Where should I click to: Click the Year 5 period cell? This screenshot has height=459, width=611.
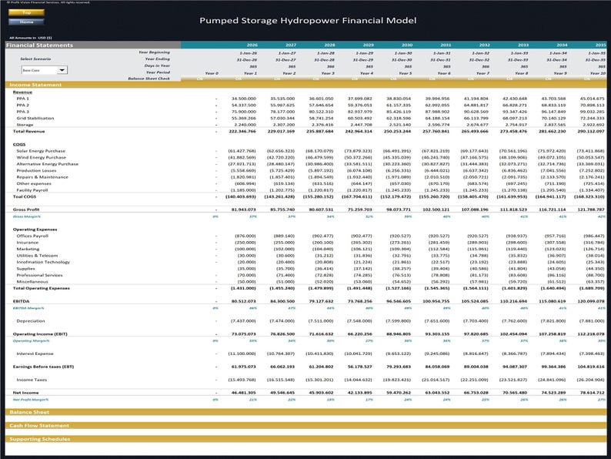tap(406, 73)
